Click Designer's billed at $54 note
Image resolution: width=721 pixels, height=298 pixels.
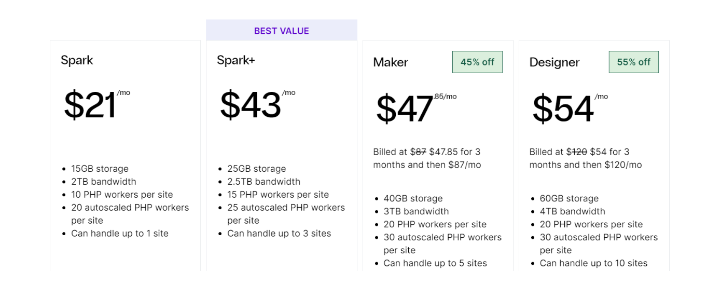coord(585,158)
